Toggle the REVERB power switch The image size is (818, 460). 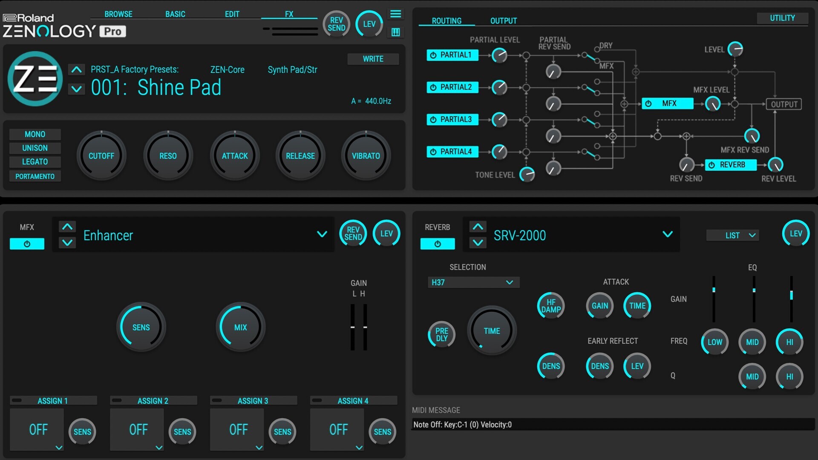(x=438, y=244)
